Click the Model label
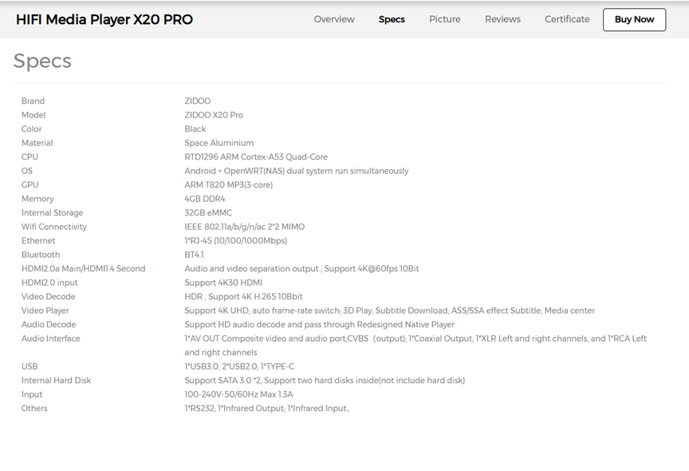The height and width of the screenshot is (471, 689). [x=33, y=115]
